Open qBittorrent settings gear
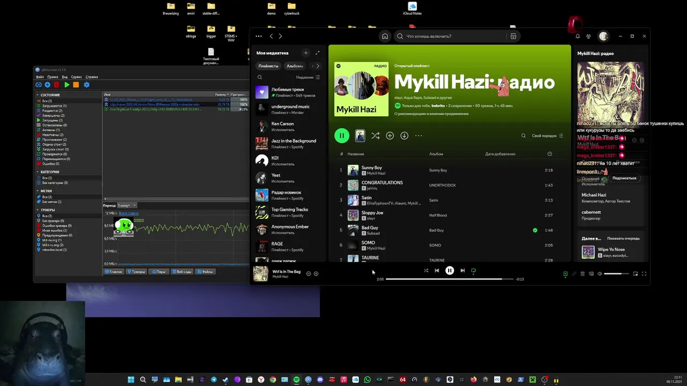 (86, 85)
